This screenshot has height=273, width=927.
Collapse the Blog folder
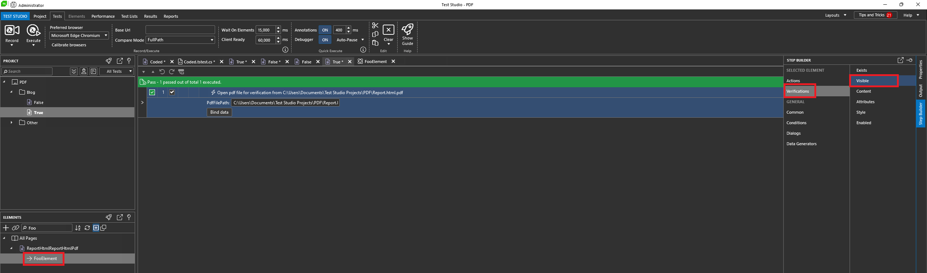[12, 92]
